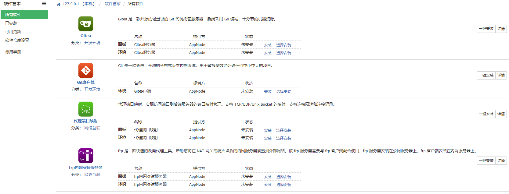Viewport: 509px width, 194px height.
Task: Select 可用更新 sidebar item
Action: click(x=13, y=32)
